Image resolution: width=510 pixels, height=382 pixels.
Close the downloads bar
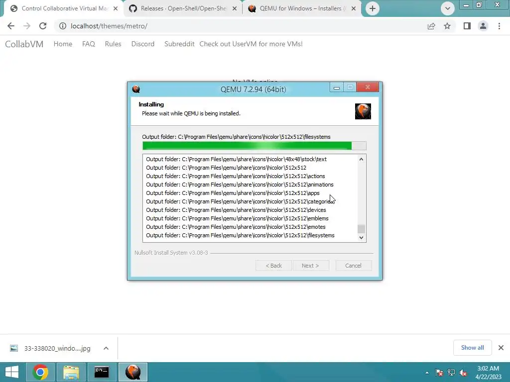501,348
